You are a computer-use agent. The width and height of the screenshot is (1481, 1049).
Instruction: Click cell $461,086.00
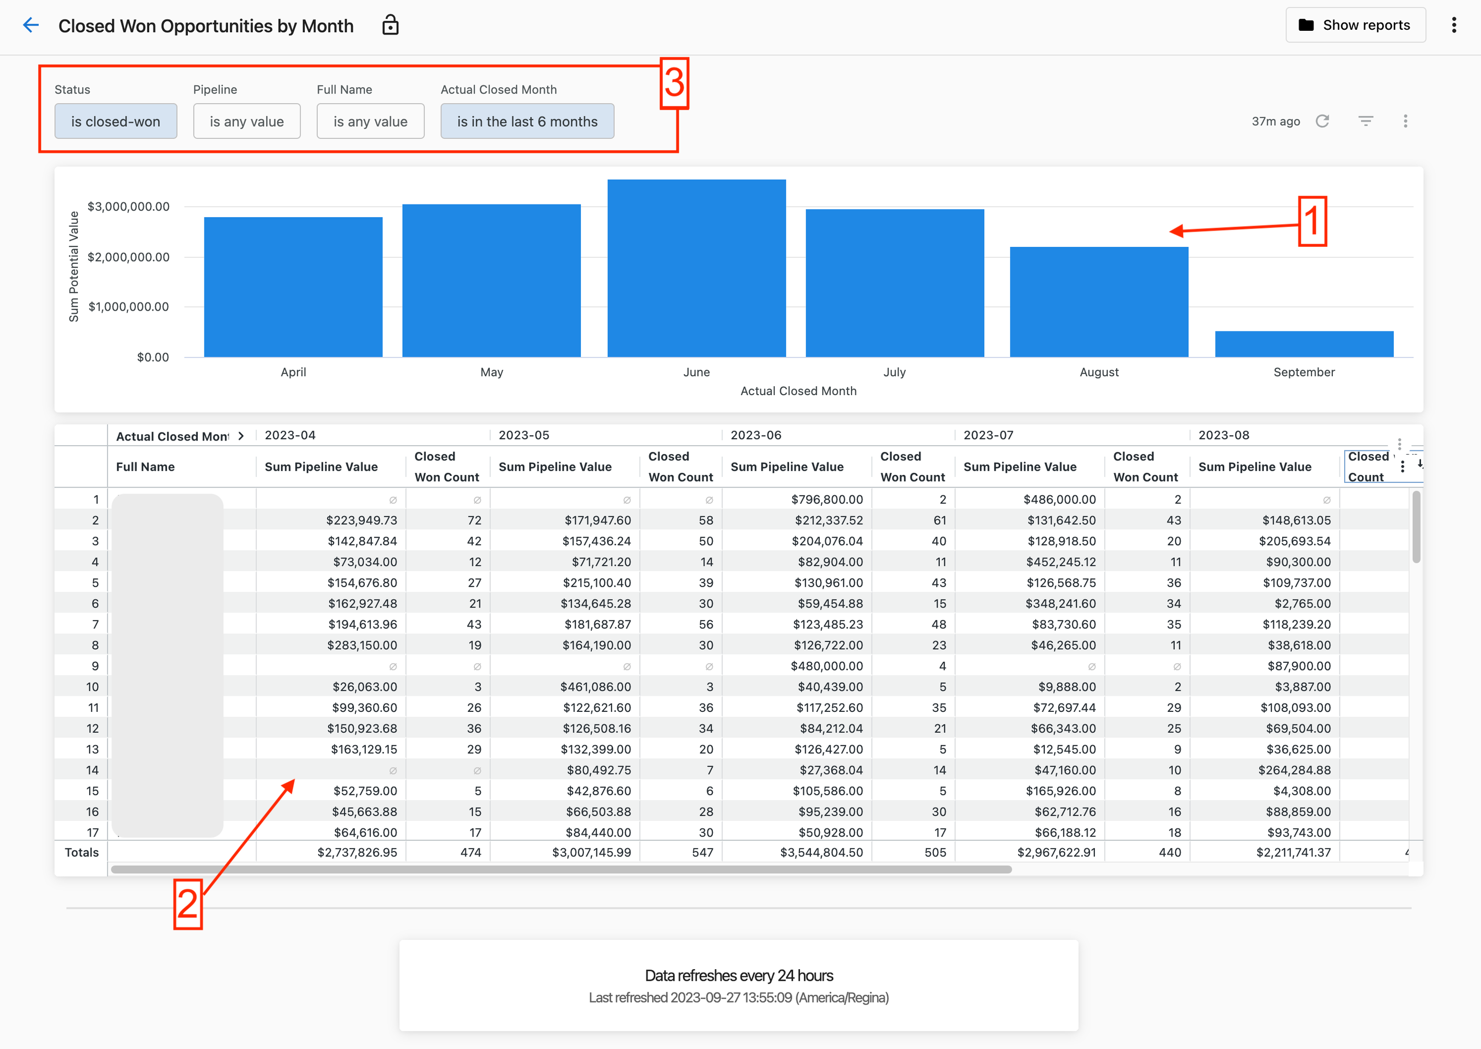point(595,687)
